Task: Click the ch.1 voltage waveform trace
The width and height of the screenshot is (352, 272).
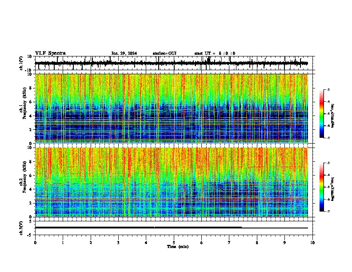Action: pyautogui.click(x=171, y=63)
